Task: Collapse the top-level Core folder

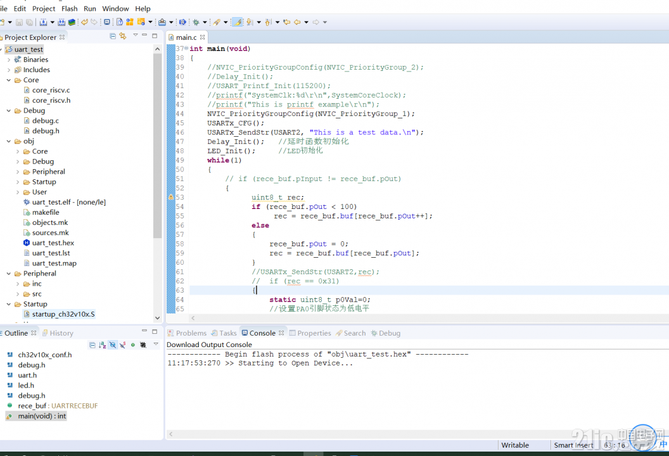Action: pos(9,80)
